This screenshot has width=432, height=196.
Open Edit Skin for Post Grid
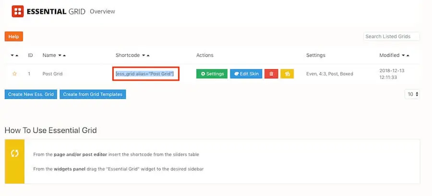246,74
